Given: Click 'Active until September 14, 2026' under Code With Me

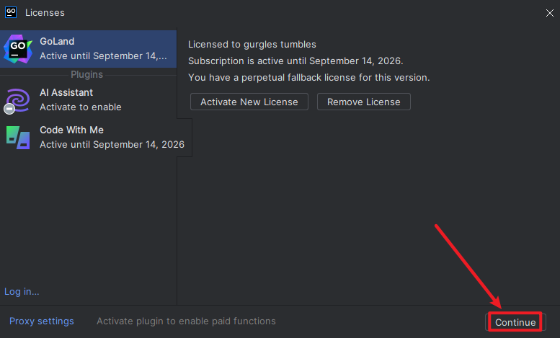Looking at the screenshot, I should click(112, 144).
